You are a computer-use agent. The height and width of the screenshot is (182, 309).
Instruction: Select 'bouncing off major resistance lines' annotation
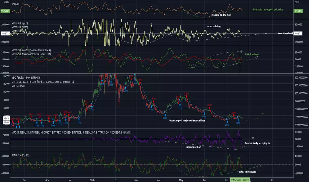pos(187,120)
